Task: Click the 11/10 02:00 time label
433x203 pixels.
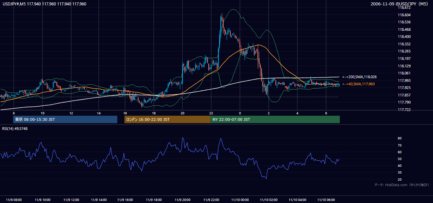Action: pyautogui.click(x=269, y=200)
